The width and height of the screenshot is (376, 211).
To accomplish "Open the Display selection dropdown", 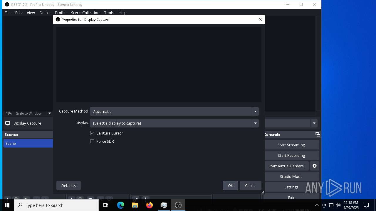I will click(174, 123).
